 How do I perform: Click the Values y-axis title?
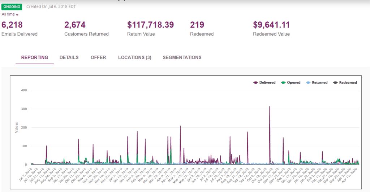16,127
